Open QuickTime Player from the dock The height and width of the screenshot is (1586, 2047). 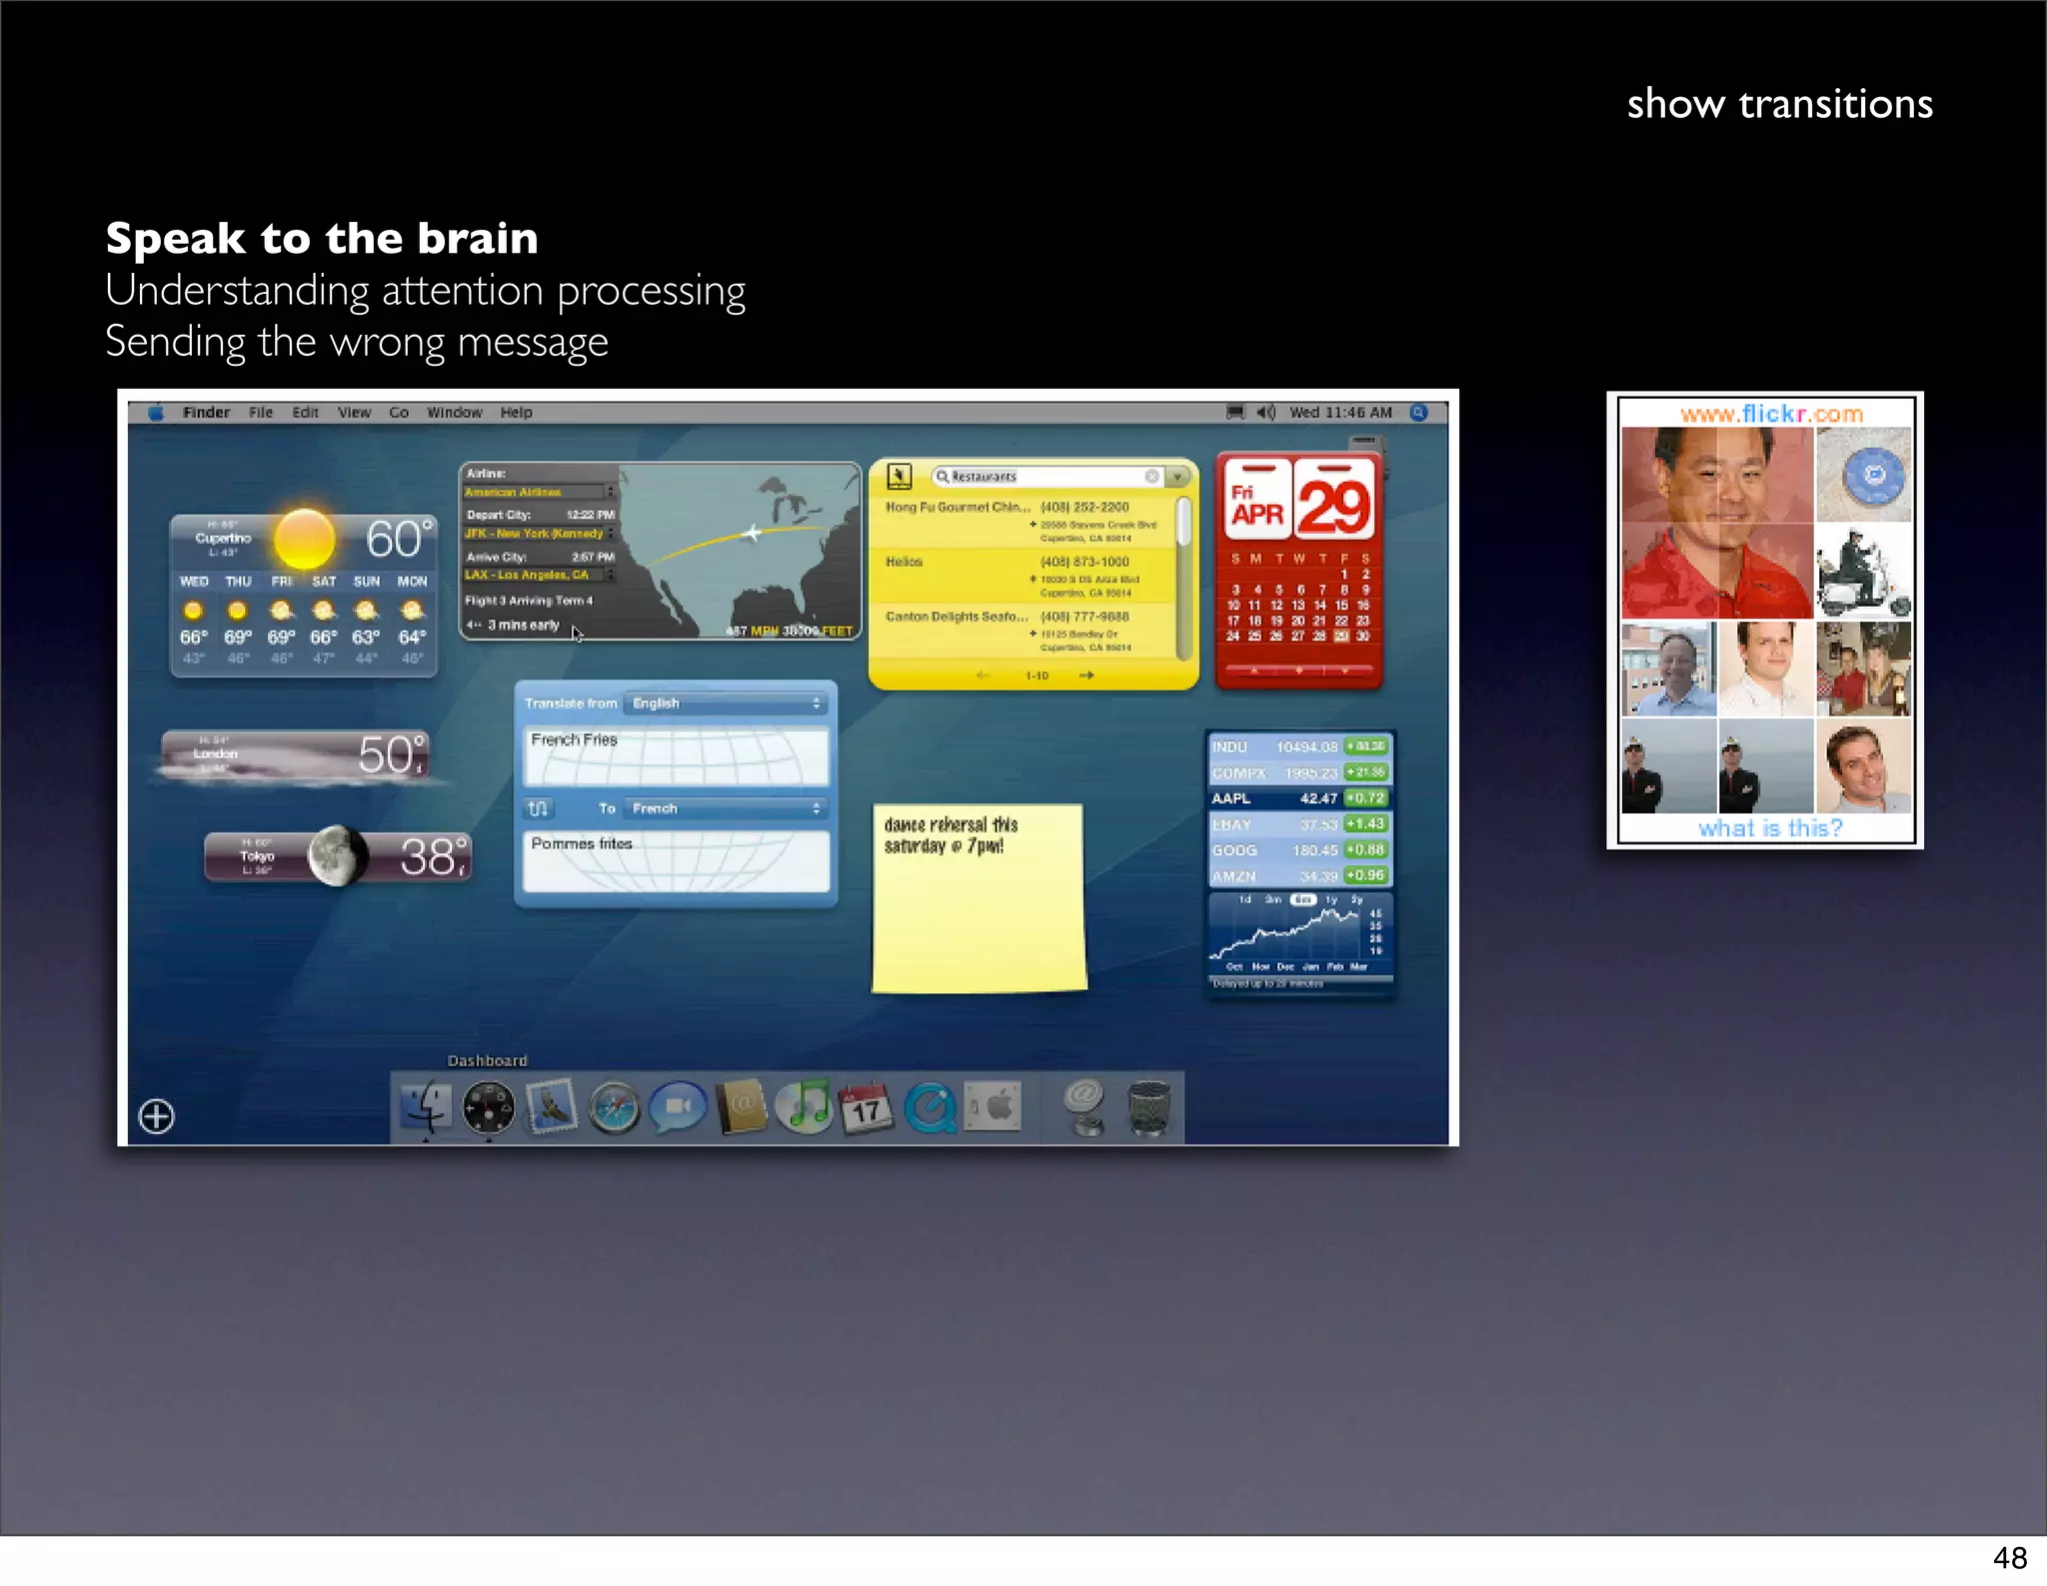930,1108
